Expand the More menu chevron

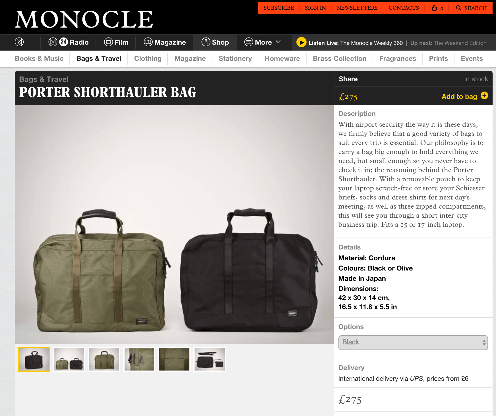pyautogui.click(x=278, y=42)
